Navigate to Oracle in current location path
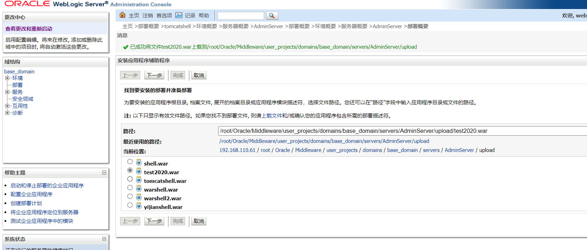This screenshot has height=250, width=587. click(x=283, y=150)
